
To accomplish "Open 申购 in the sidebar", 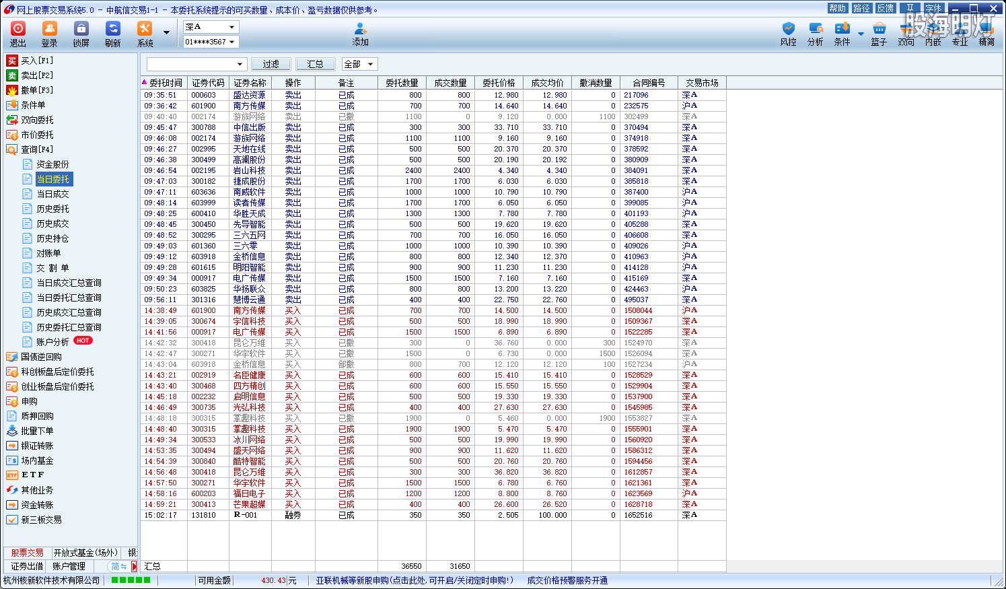I will 22,401.
